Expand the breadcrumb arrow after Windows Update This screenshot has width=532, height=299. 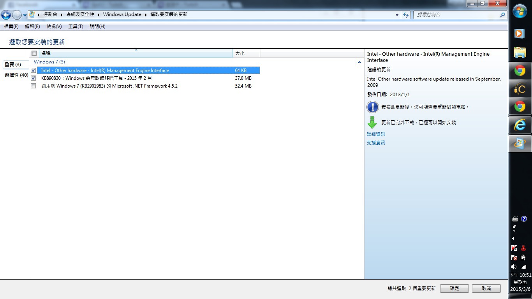pyautogui.click(x=146, y=14)
